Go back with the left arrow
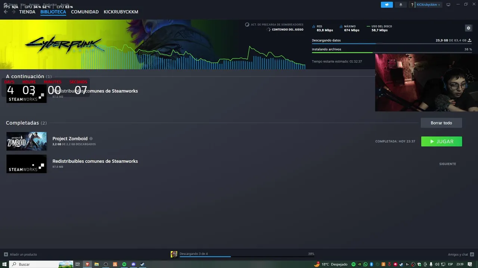The width and height of the screenshot is (478, 268). pyautogui.click(x=6, y=12)
